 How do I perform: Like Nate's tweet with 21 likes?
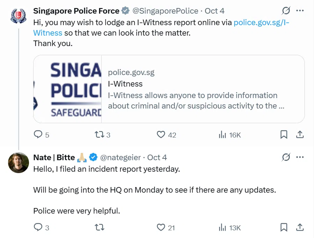coord(161,228)
